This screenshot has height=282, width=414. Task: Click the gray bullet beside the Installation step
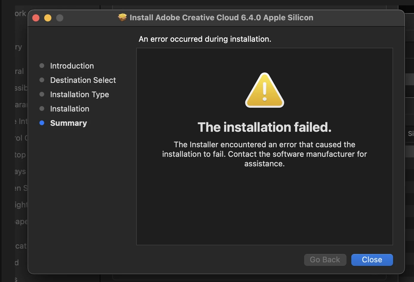42,109
